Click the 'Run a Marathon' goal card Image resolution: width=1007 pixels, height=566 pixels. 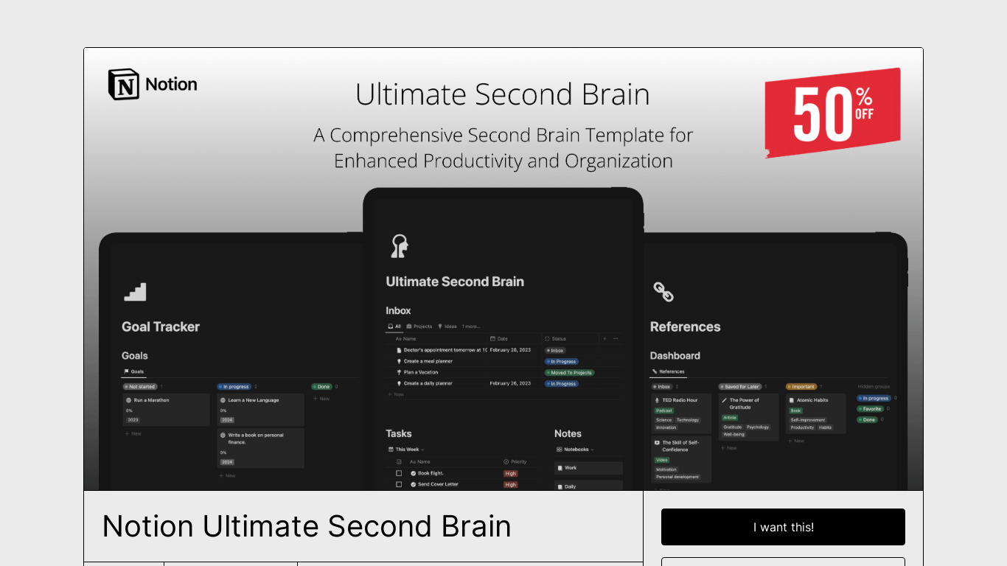click(167, 410)
